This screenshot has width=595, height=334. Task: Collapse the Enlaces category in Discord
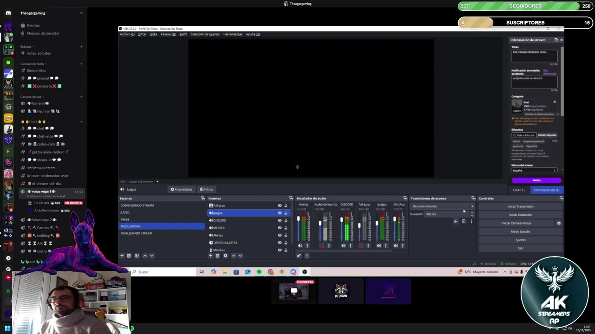(x=27, y=46)
